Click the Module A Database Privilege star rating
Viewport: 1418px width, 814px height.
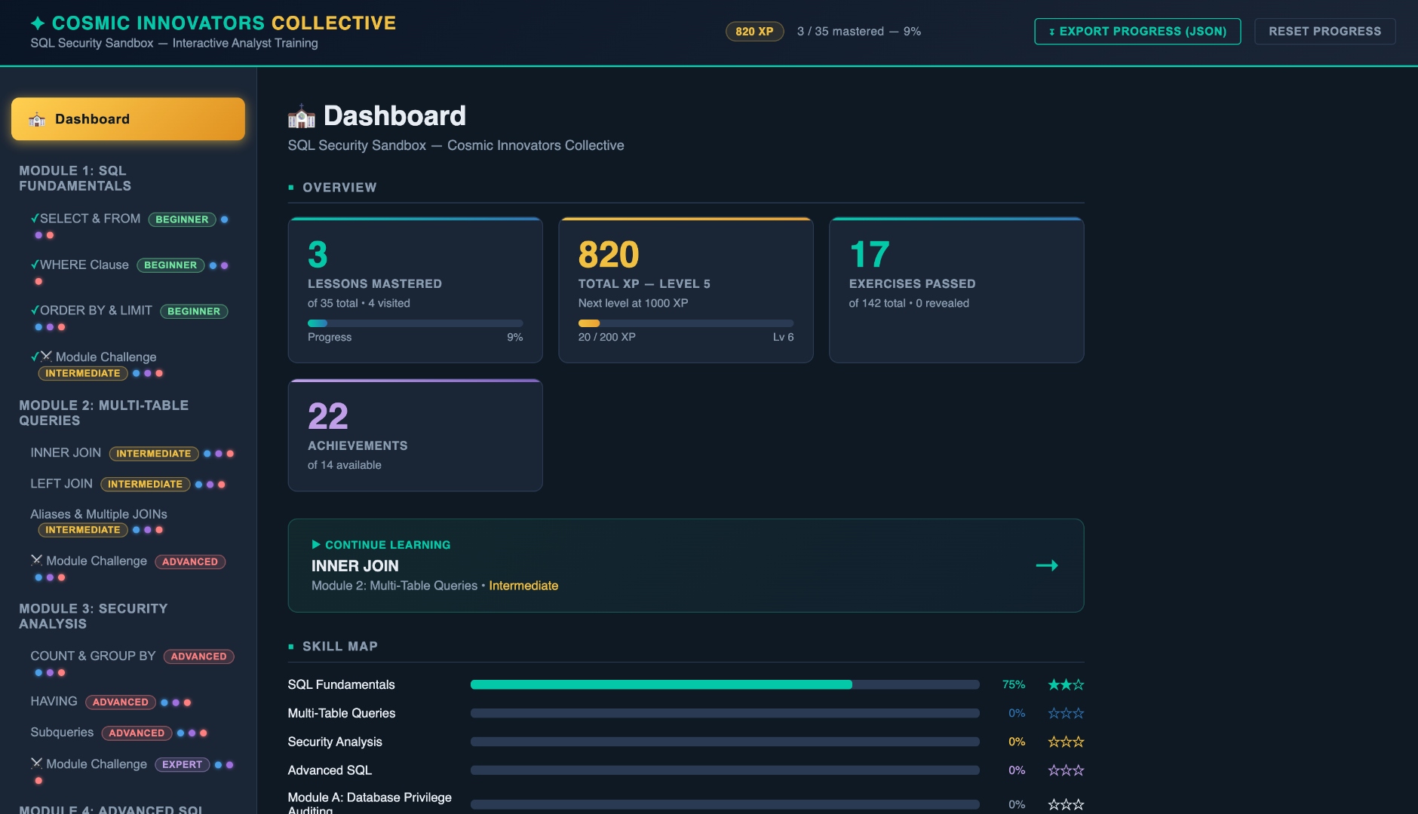(1066, 804)
